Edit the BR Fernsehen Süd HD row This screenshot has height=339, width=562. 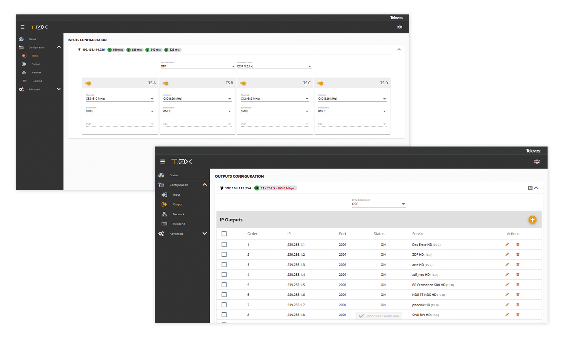[507, 285]
